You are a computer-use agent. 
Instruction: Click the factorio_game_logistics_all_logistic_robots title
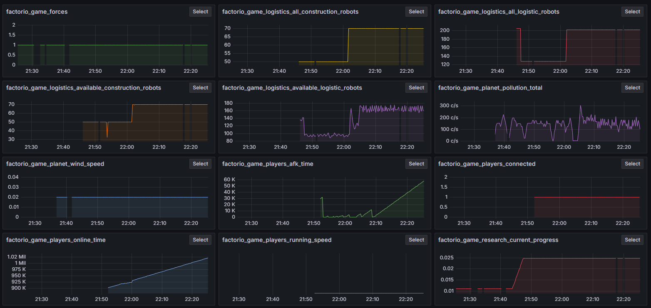point(499,12)
